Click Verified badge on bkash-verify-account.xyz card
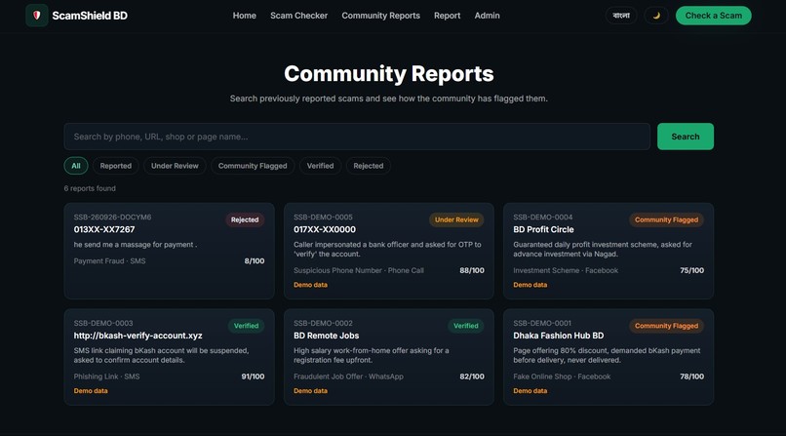 pos(246,326)
